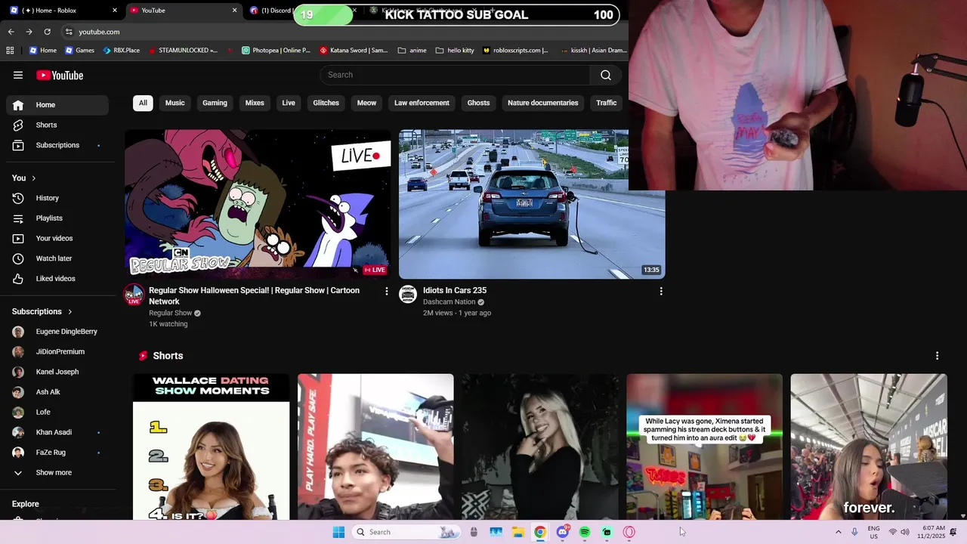Click browser forward arrow
This screenshot has width=967, height=544.
29,32
